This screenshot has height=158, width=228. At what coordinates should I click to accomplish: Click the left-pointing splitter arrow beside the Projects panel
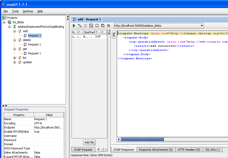pos(68,16)
